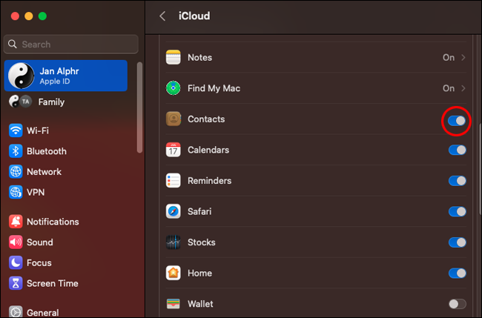The image size is (482, 318).
Task: Open Wi-Fi settings pane
Action: pyautogui.click(x=66, y=130)
